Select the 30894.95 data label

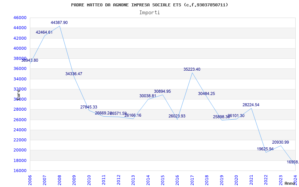163,91
